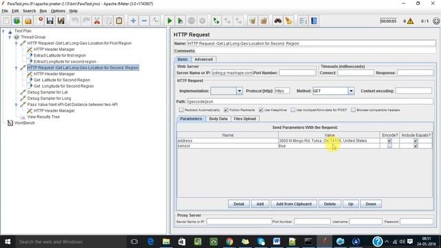Viewport: 441px width, 248px height.
Task: Toggle Encode checkbox for sensor row
Action: tap(389, 146)
